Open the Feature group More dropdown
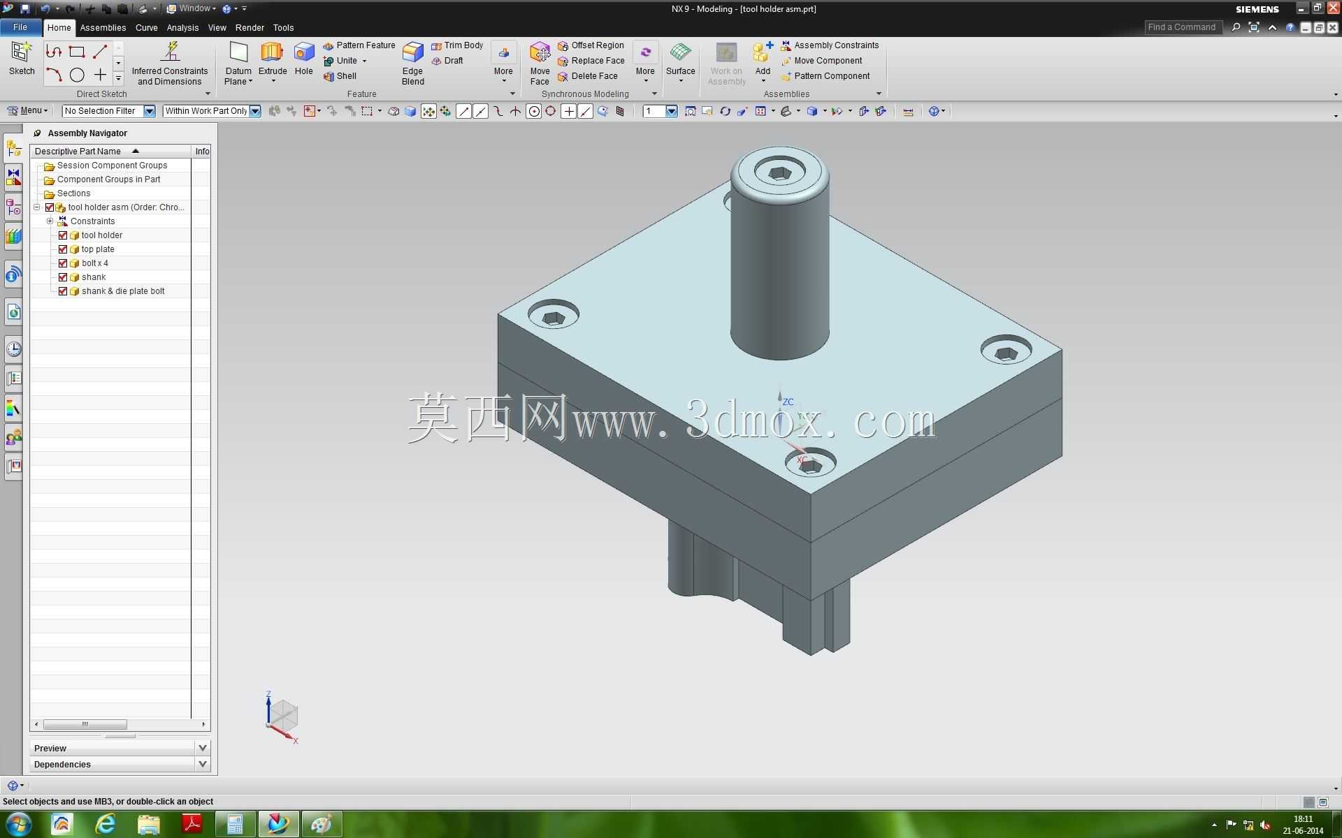Viewport: 1342px width, 838px height. tap(503, 63)
